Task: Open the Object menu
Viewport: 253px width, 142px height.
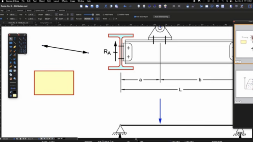Action: [x=42, y=1]
